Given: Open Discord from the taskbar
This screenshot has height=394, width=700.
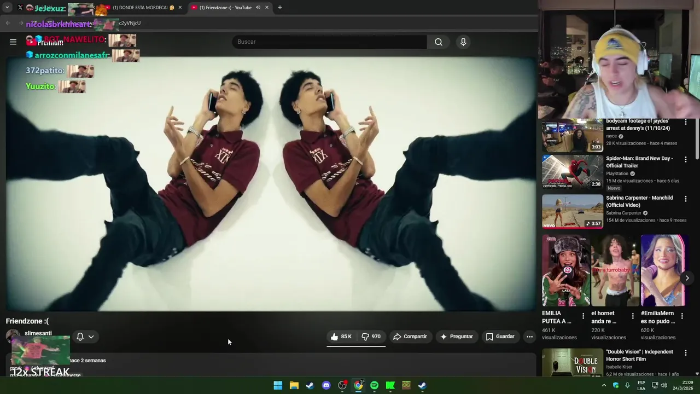Looking at the screenshot, I should pyautogui.click(x=326, y=385).
